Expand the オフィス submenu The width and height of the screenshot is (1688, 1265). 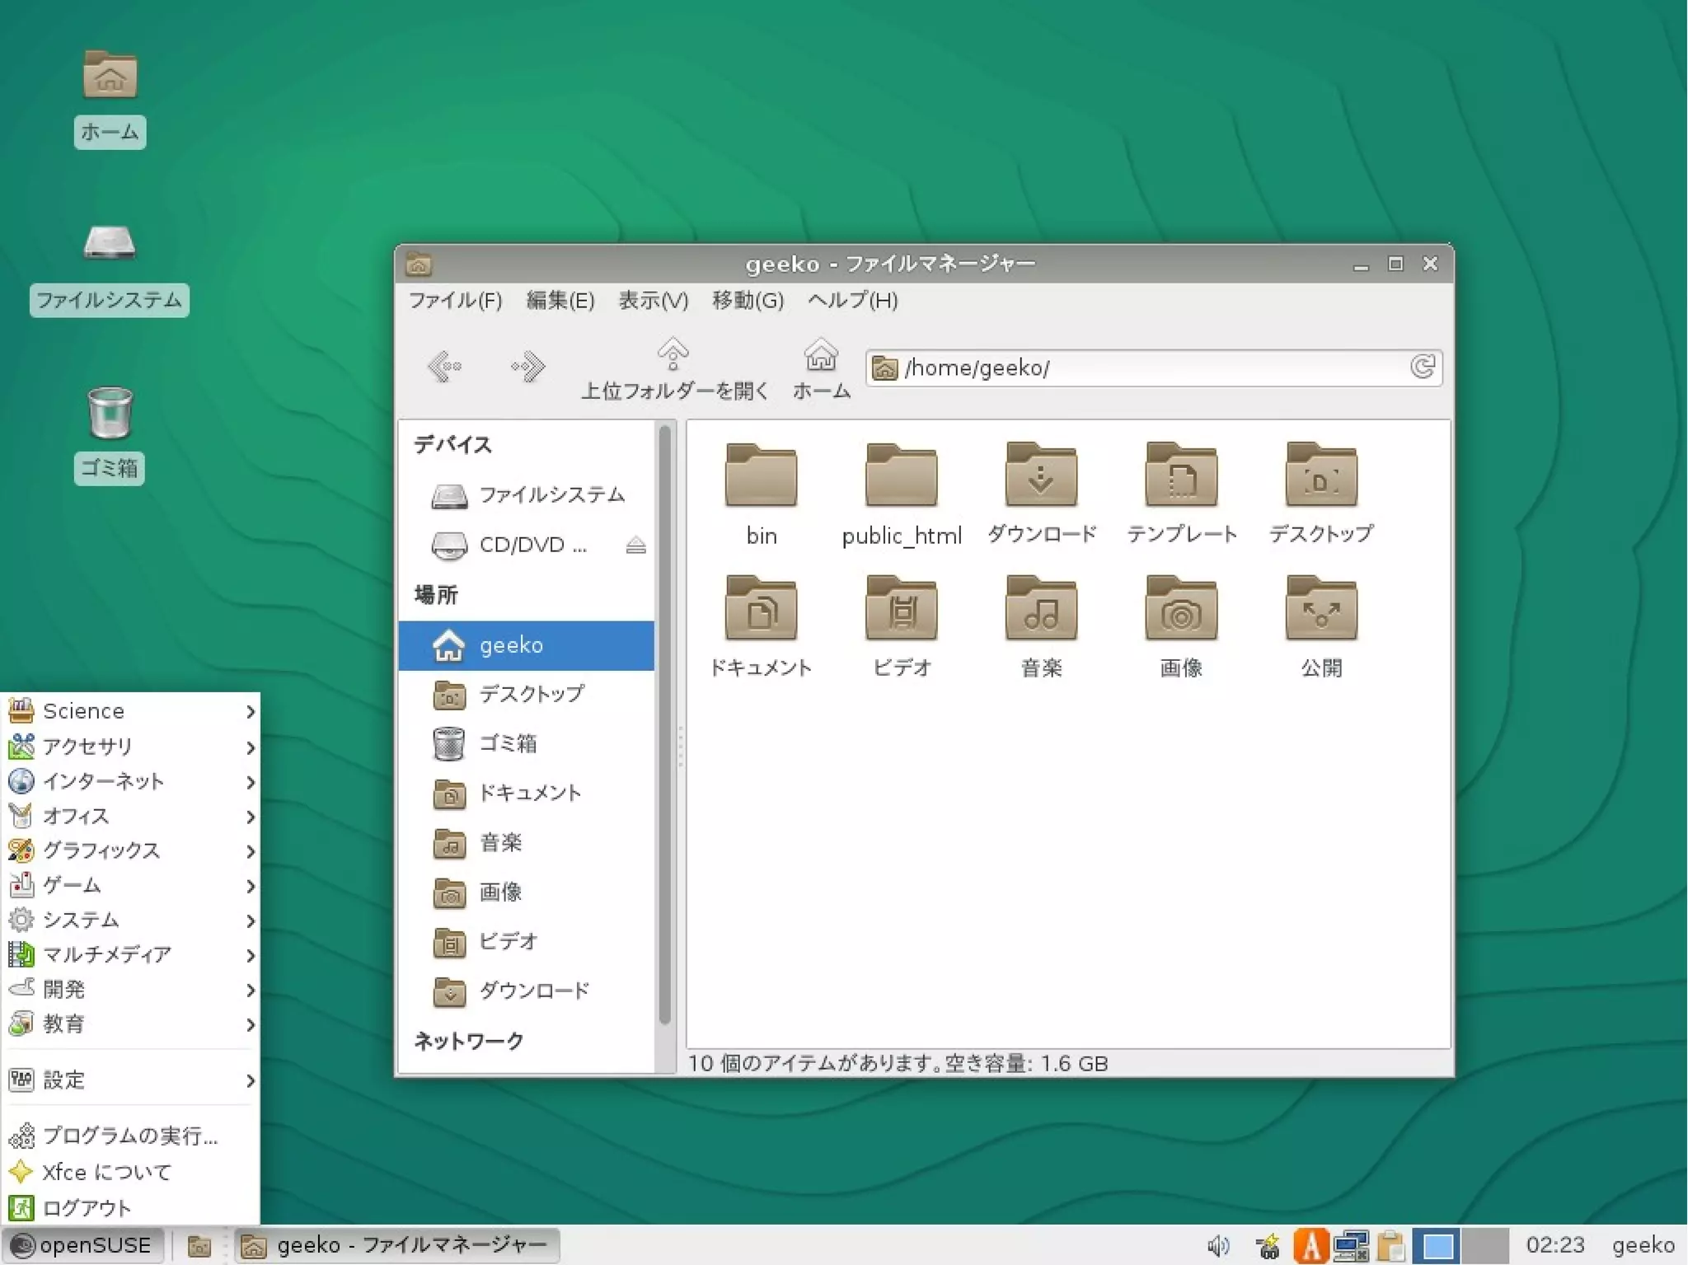pos(131,816)
